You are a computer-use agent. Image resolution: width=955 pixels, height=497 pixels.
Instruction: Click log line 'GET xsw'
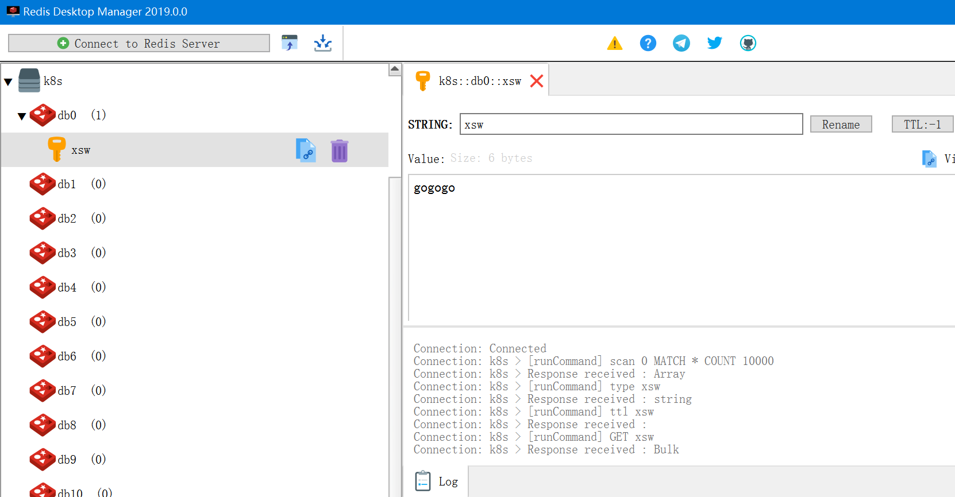pyautogui.click(x=534, y=437)
